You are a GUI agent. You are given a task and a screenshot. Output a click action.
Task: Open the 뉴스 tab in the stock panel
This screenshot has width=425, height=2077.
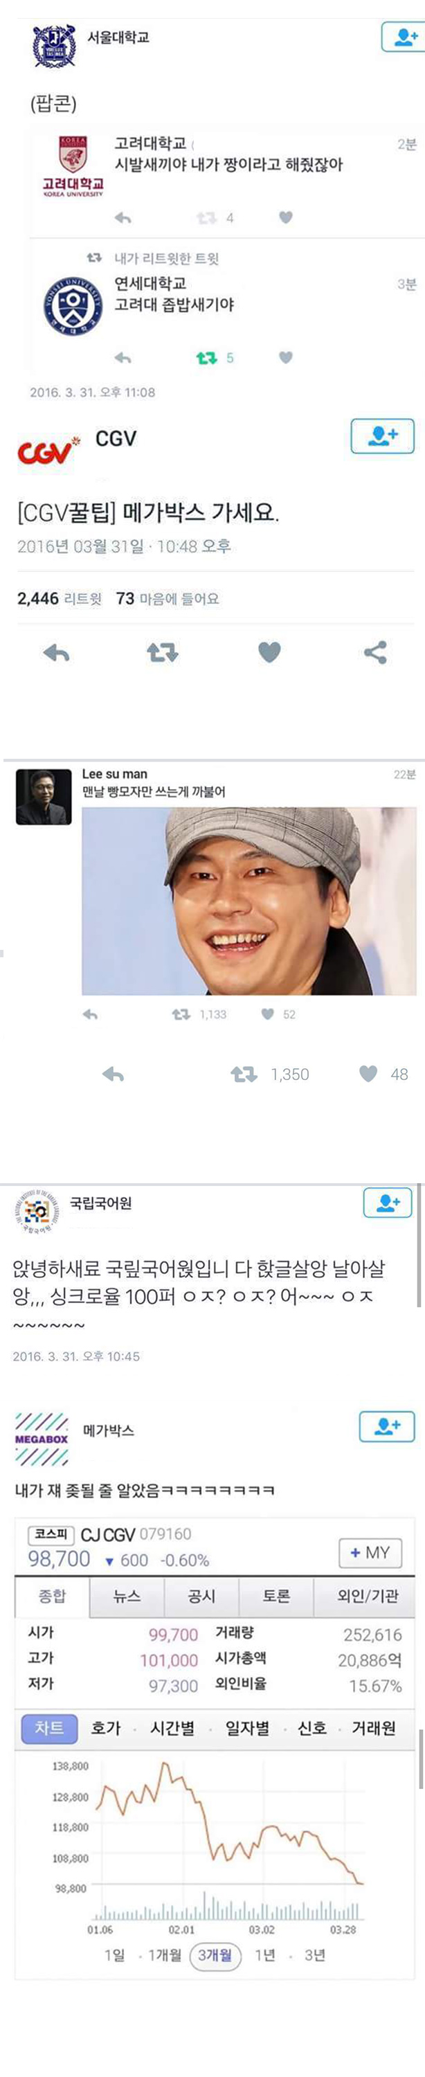(x=127, y=1596)
